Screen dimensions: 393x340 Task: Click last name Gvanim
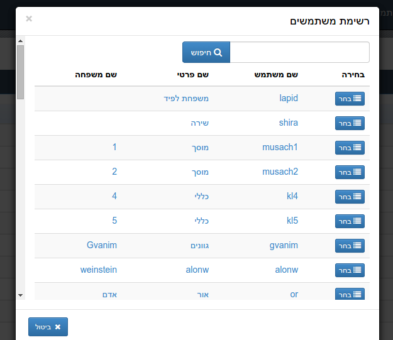click(x=102, y=245)
